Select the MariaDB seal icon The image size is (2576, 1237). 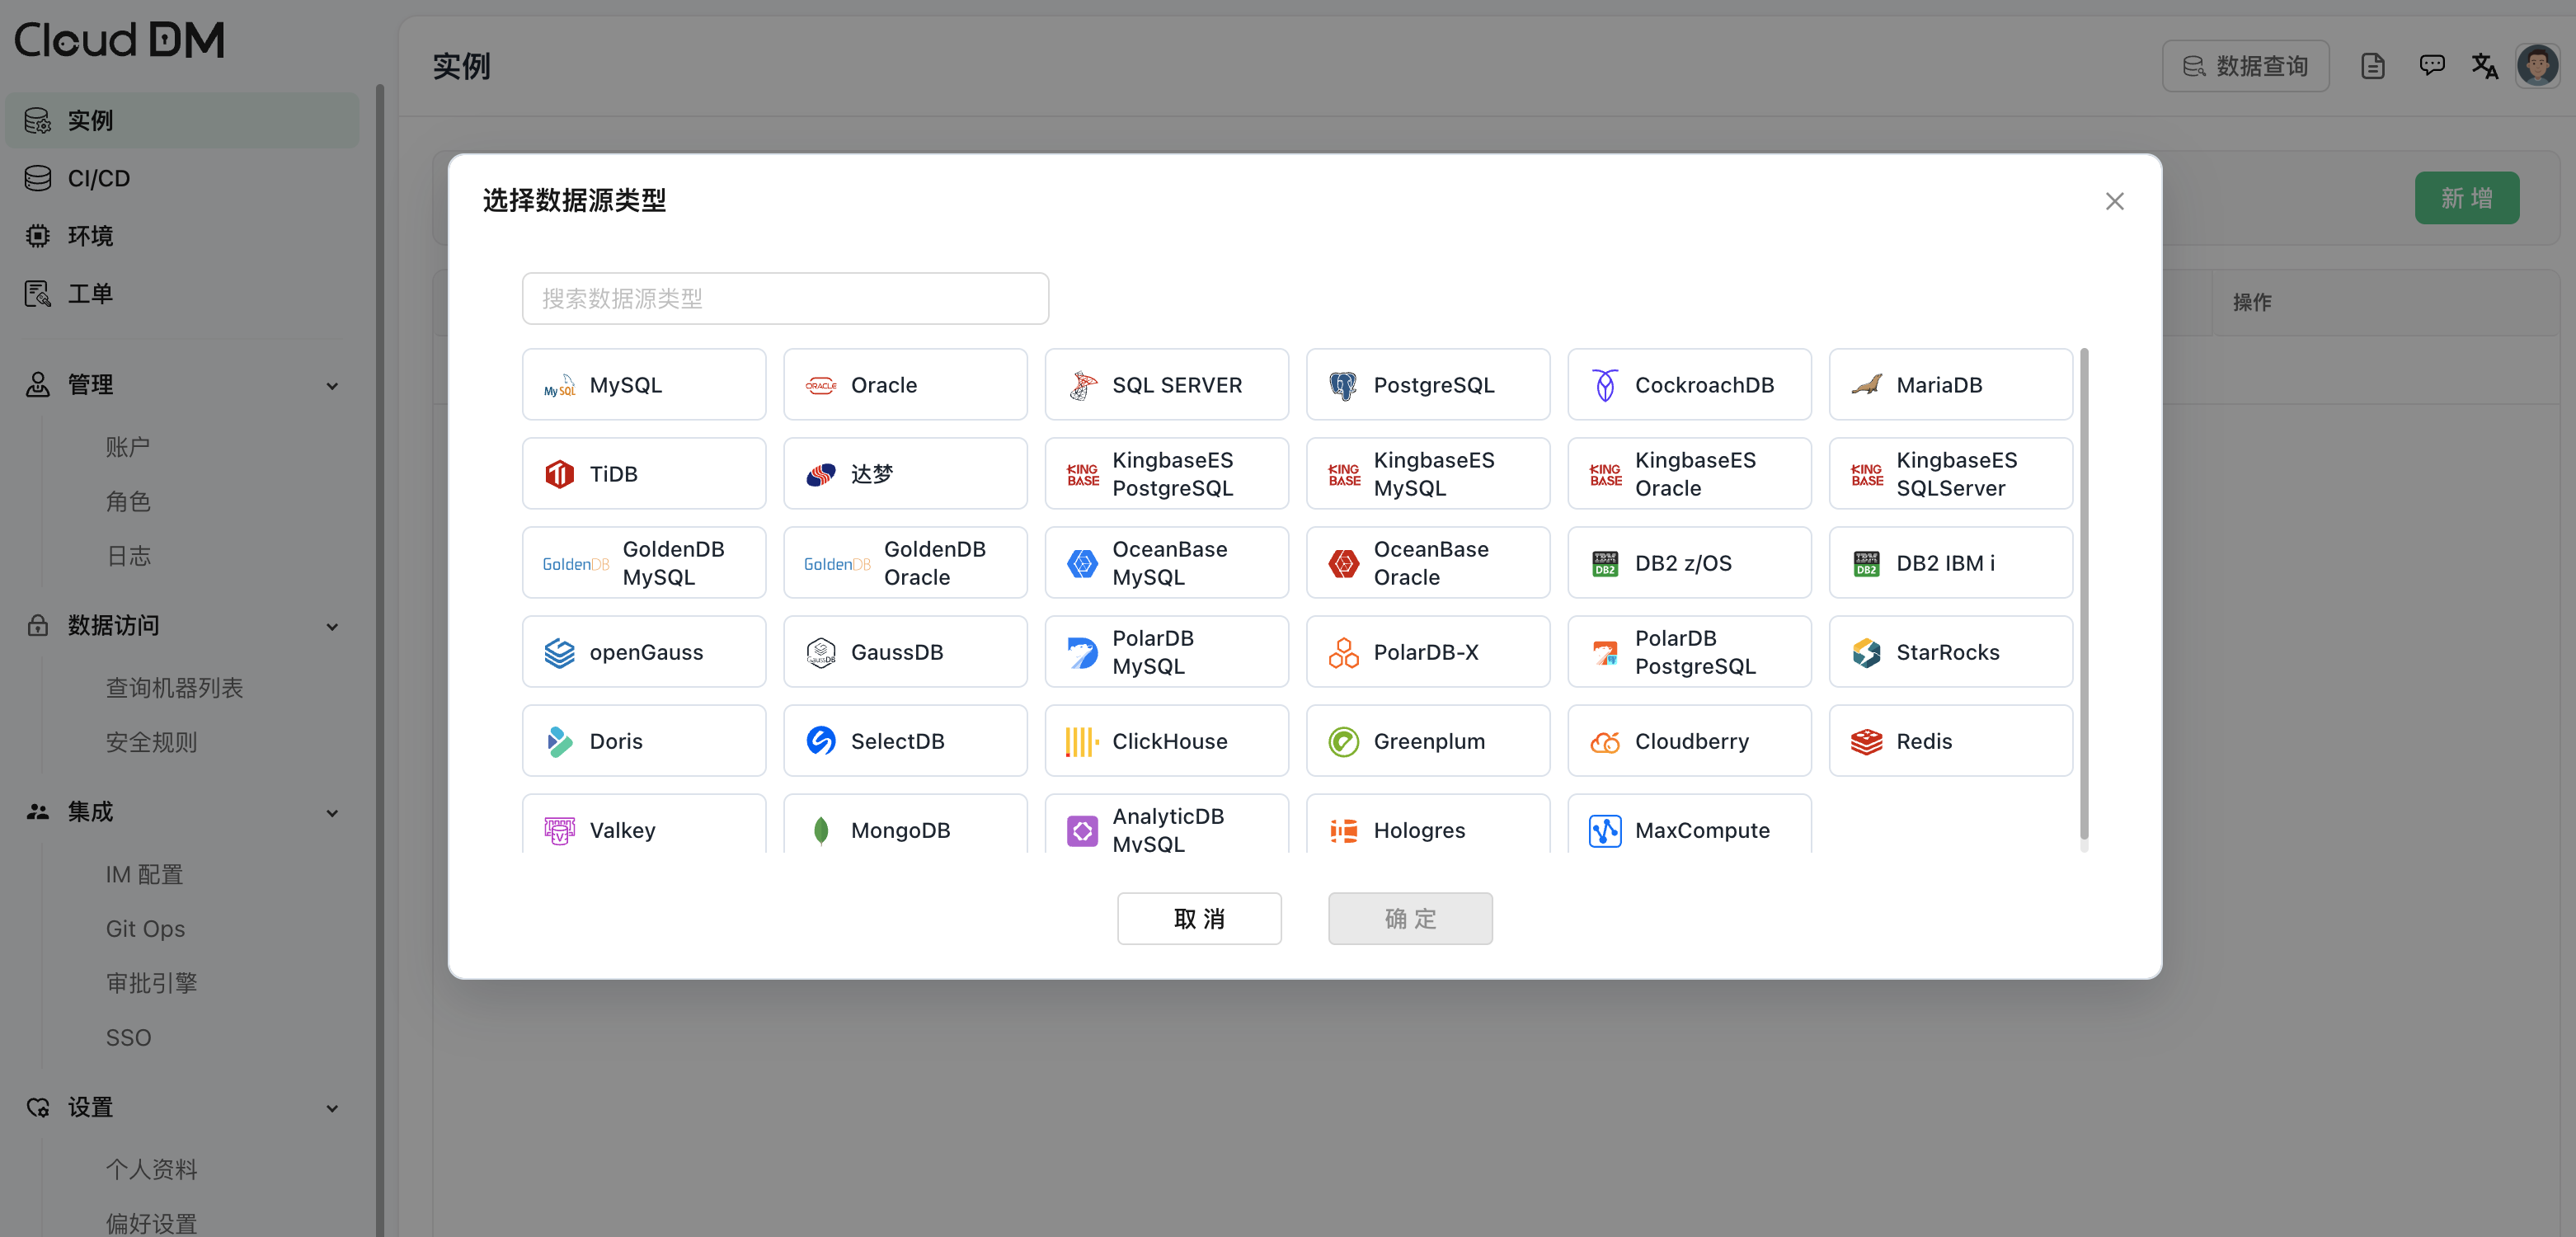point(1866,386)
